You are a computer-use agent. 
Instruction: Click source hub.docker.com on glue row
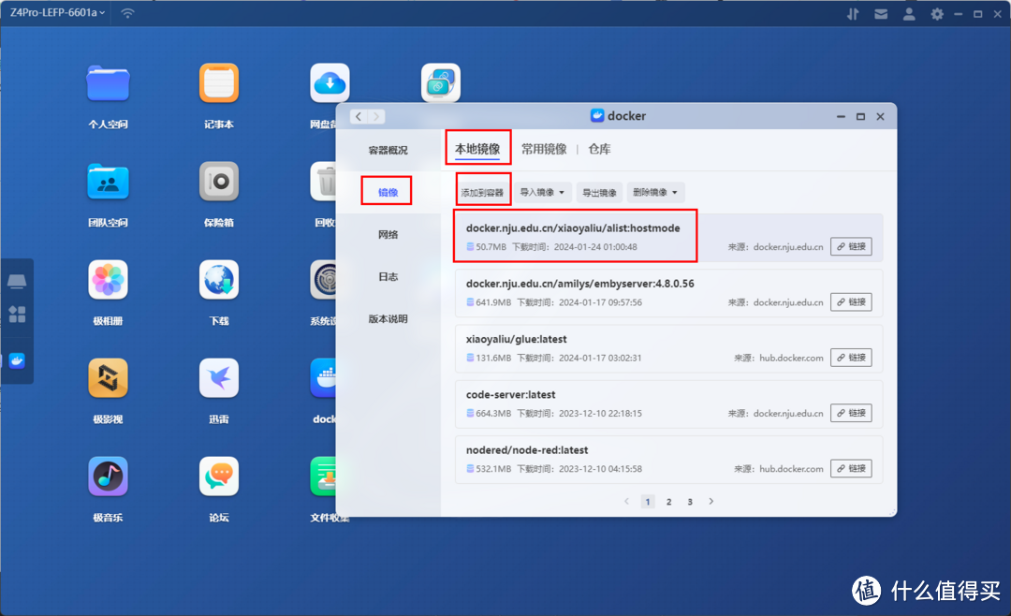tap(791, 358)
